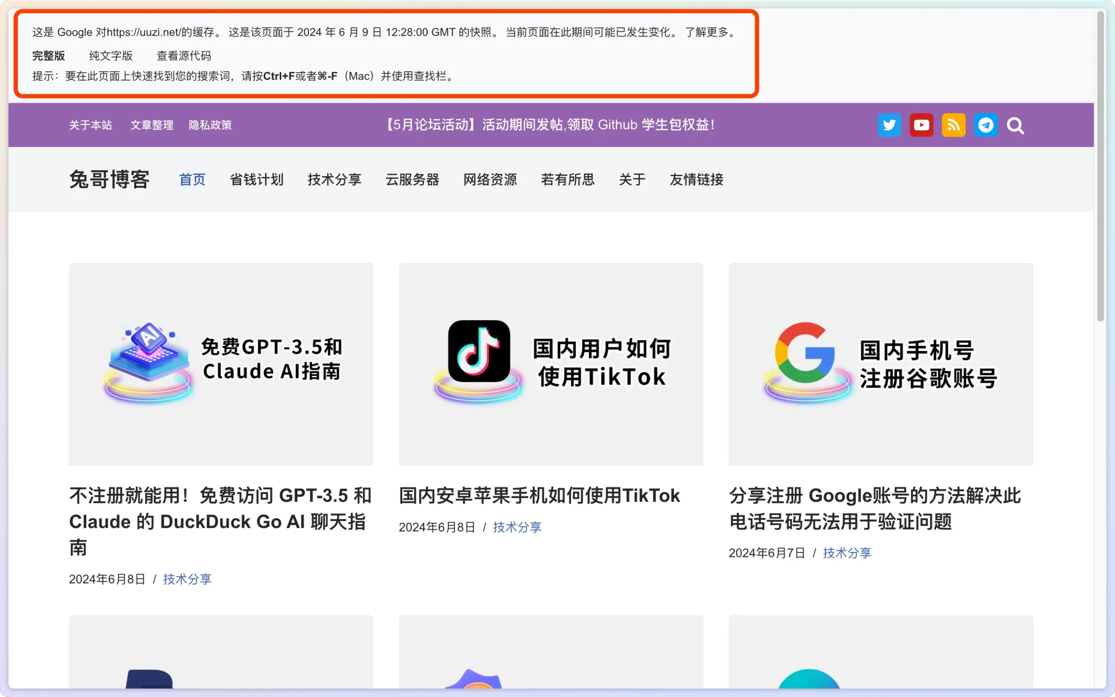The width and height of the screenshot is (1115, 697).
Task: Select the 网络资源 navigation item
Action: tap(490, 179)
